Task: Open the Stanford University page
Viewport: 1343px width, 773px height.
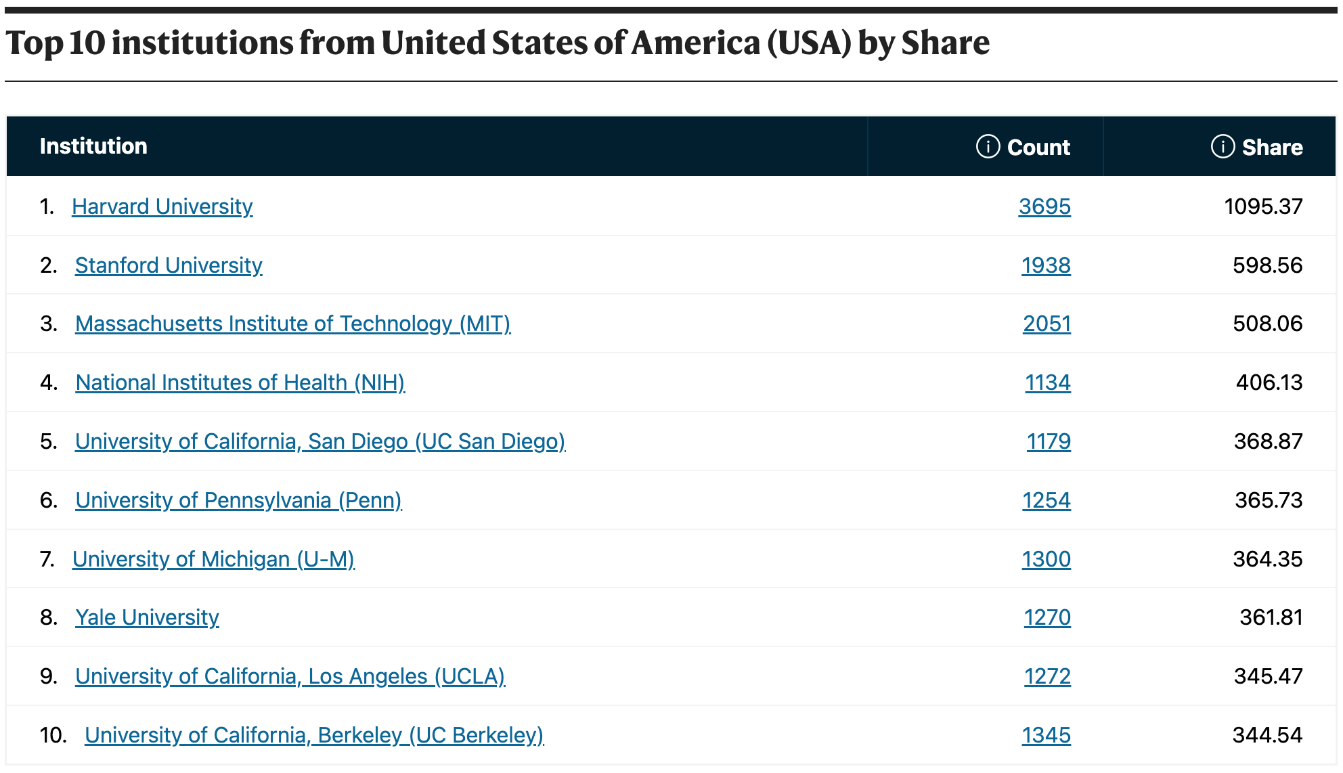Action: (x=169, y=265)
